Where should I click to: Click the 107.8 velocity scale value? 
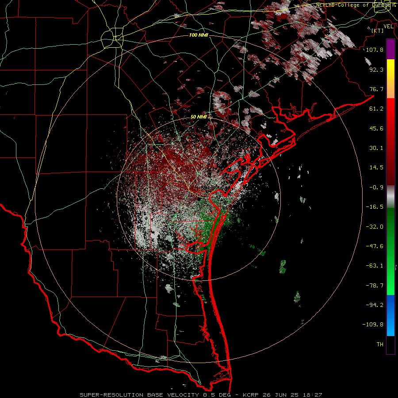tap(375, 50)
